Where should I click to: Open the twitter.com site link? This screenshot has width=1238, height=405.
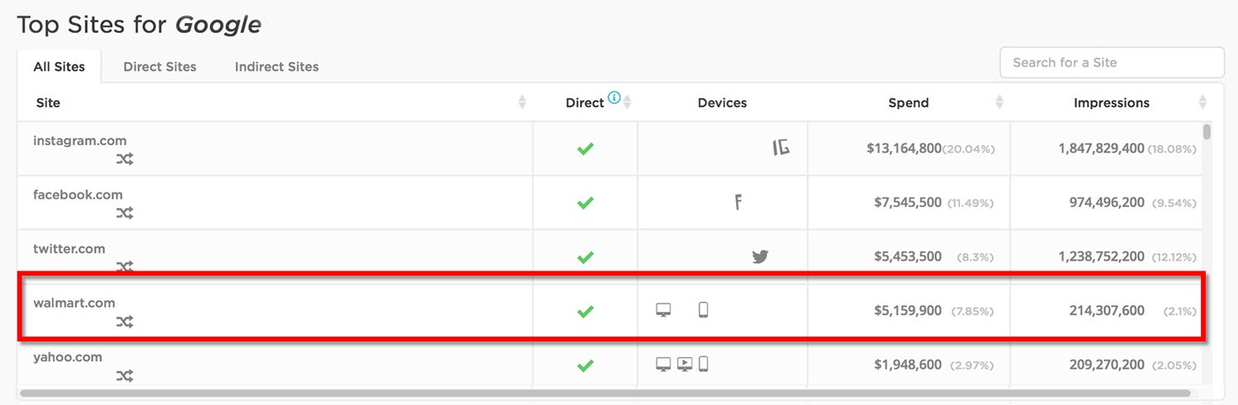(x=69, y=248)
